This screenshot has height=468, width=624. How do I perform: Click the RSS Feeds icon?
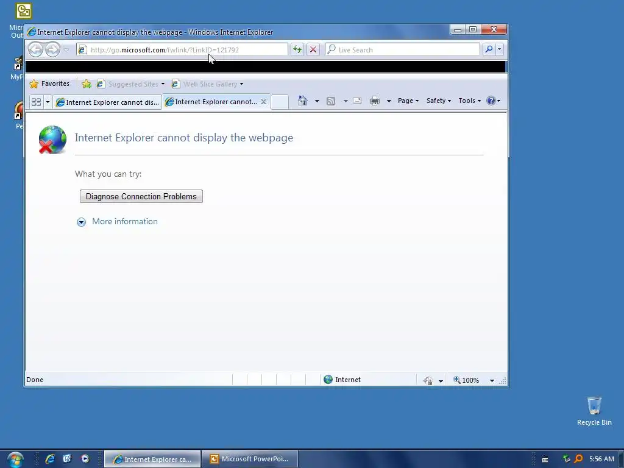click(x=331, y=101)
